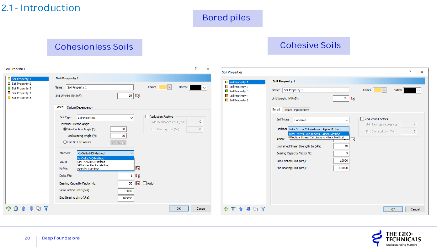Click the move-up arrow icon in Cohesionless dialog
This screenshot has height=247, width=437.
(x=24, y=208)
